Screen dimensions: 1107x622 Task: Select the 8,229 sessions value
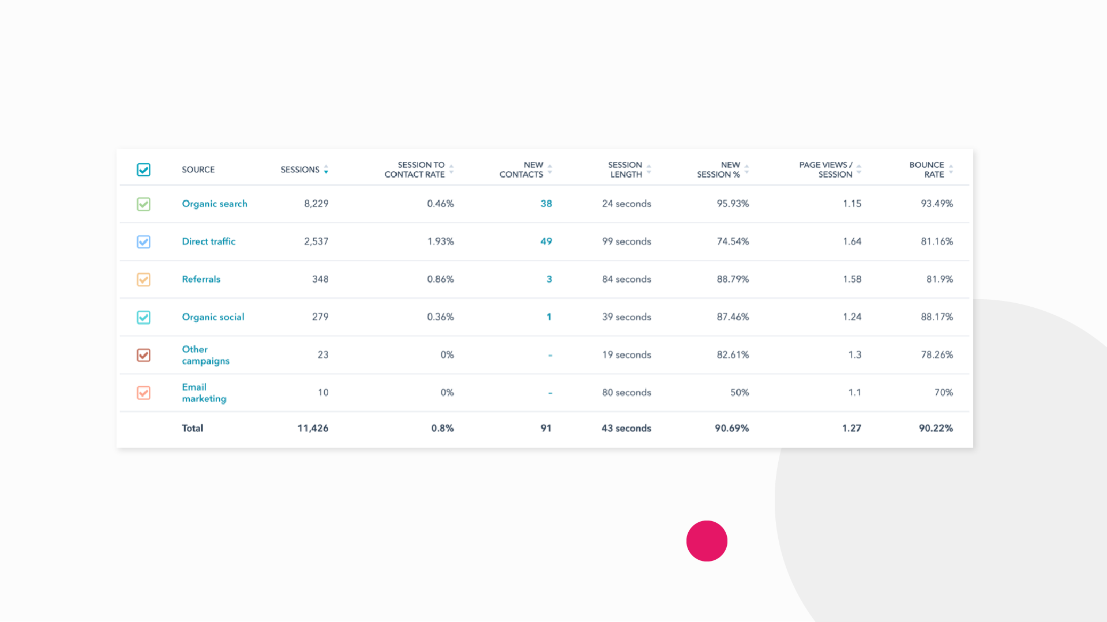(x=316, y=203)
